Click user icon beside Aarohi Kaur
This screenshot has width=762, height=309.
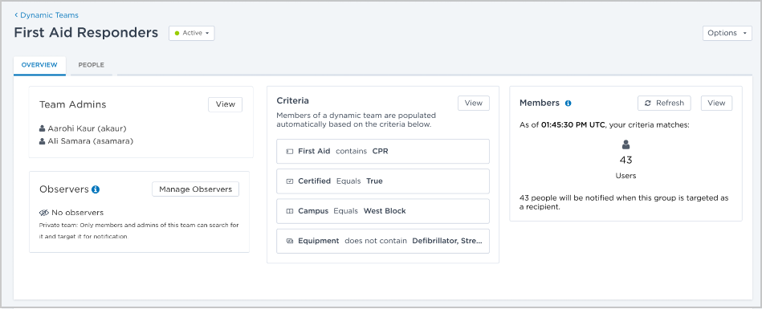pyautogui.click(x=43, y=128)
